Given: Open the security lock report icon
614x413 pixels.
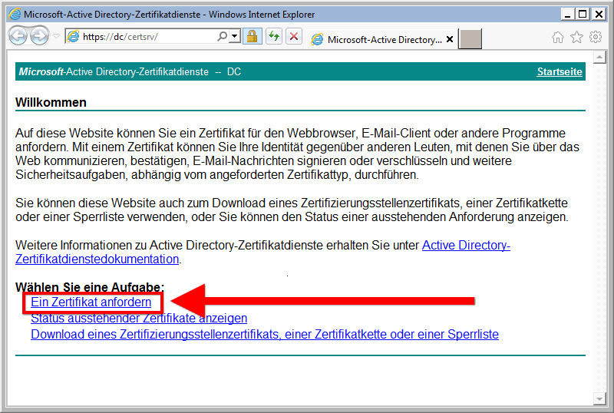Looking at the screenshot, I should [x=251, y=37].
